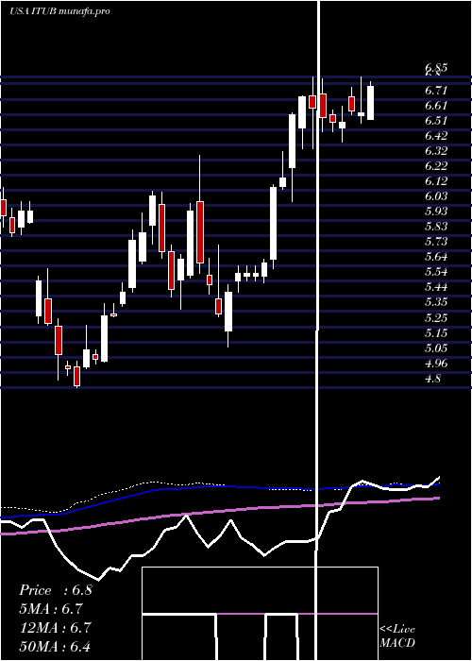Screen dimensions: 472x661
Task: Click the 5.44 price axis label
Action: point(436,287)
